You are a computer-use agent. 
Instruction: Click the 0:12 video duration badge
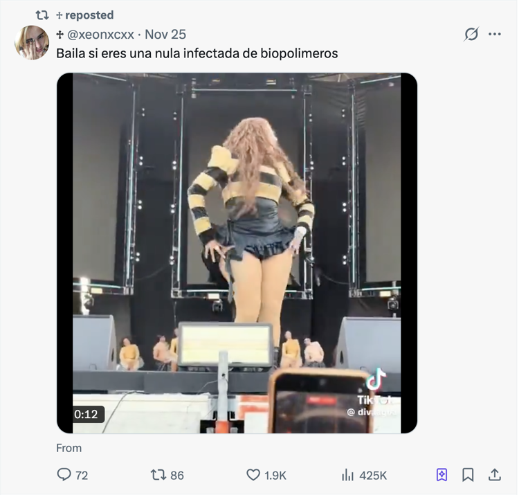(x=86, y=414)
